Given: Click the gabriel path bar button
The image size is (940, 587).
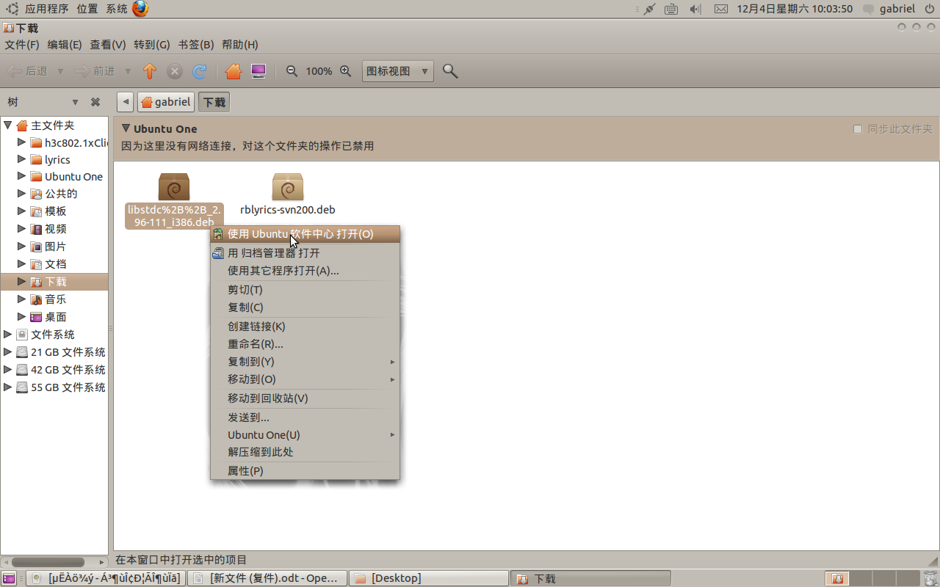Looking at the screenshot, I should pos(166,102).
